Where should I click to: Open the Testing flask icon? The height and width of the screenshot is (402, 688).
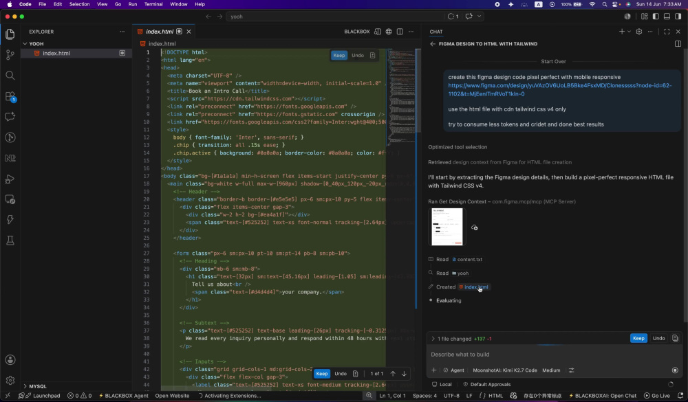tap(10, 241)
